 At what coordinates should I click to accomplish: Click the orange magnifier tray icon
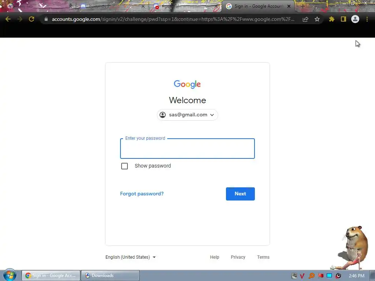pos(311,276)
